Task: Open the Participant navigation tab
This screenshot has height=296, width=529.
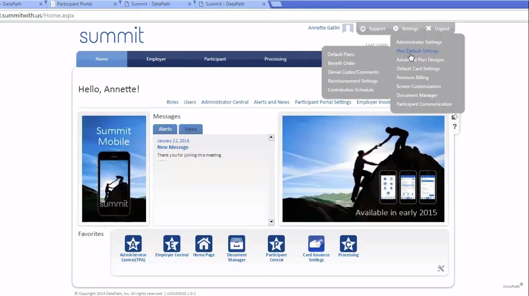Action: pyautogui.click(x=215, y=59)
